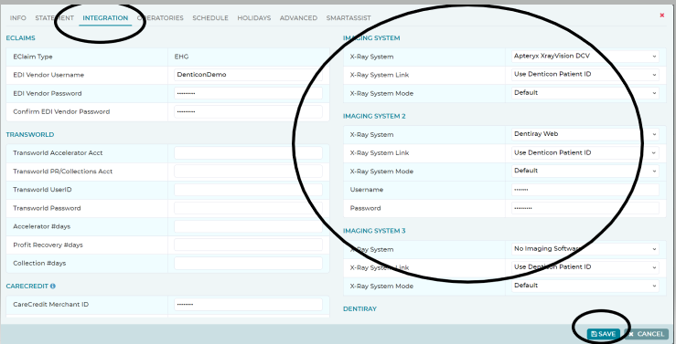Click the CareCredit info icon
This screenshot has height=344, width=676.
[52, 286]
